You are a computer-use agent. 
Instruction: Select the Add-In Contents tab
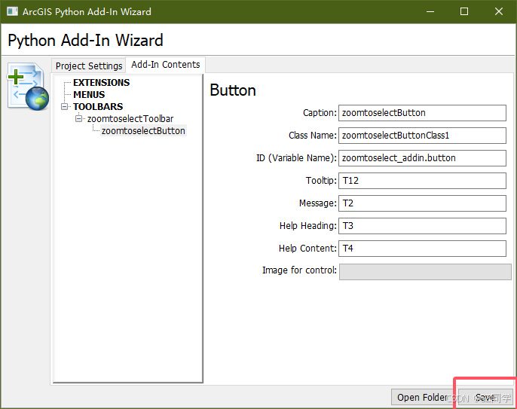click(x=166, y=65)
